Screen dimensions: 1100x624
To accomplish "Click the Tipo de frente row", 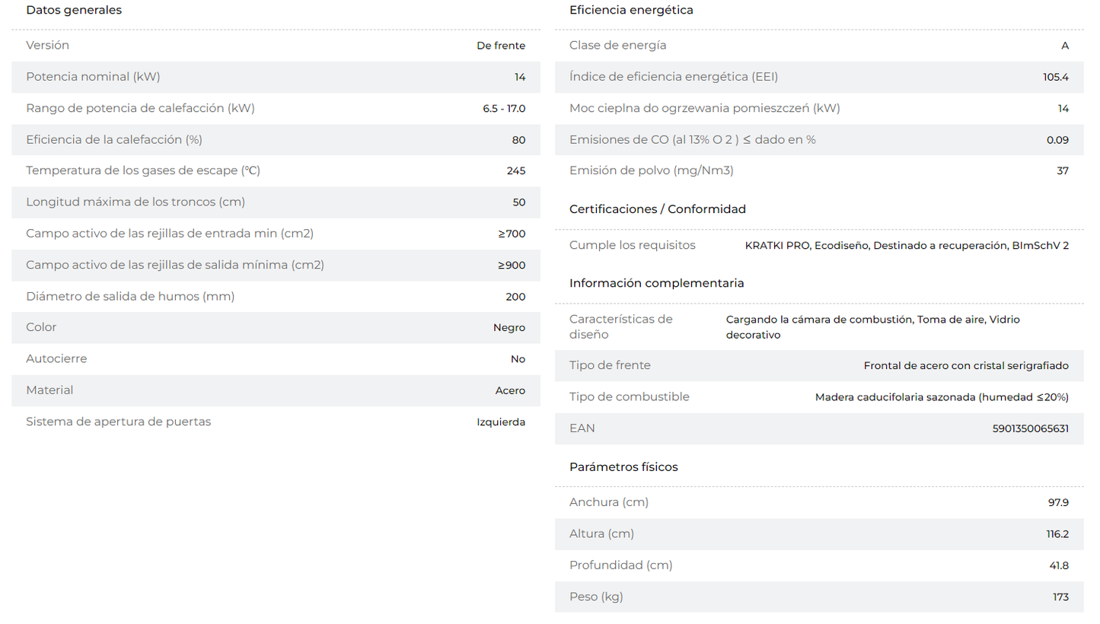I will (x=819, y=365).
